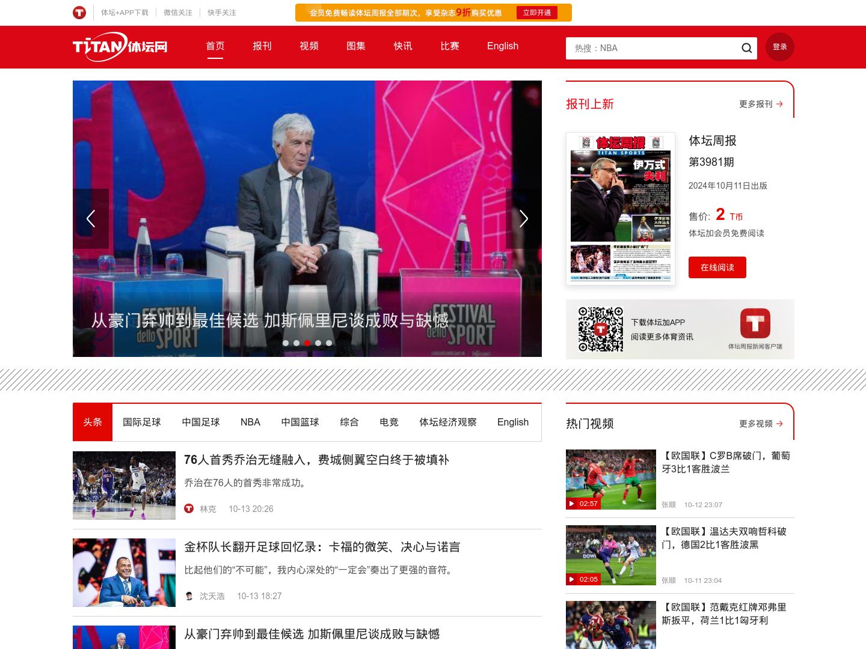Open 76人首秀乔治 article thumbnail
The width and height of the screenshot is (866, 649).
124,486
